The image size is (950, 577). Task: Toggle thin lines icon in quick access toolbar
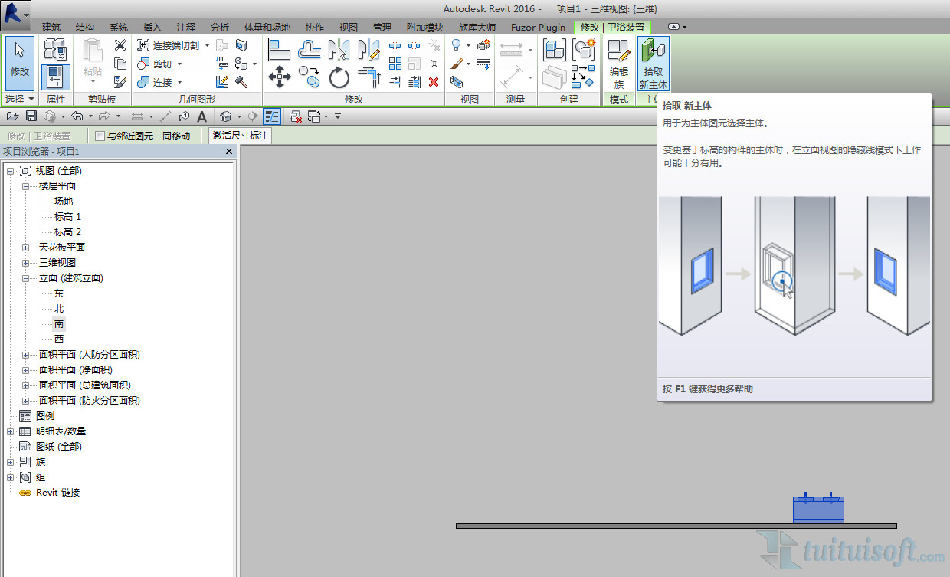(272, 116)
